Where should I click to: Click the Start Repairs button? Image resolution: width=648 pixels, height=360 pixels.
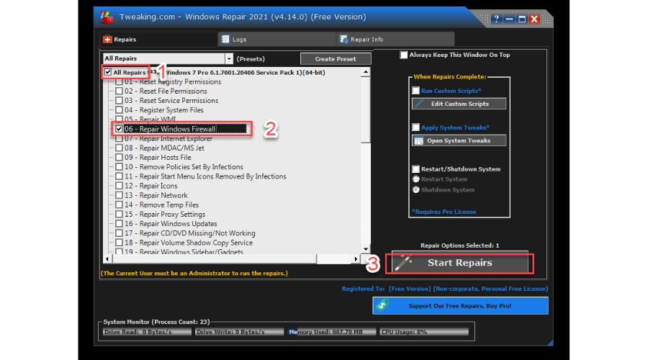(459, 264)
